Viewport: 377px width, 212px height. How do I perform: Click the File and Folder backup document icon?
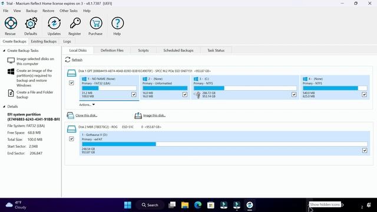click(x=11, y=93)
